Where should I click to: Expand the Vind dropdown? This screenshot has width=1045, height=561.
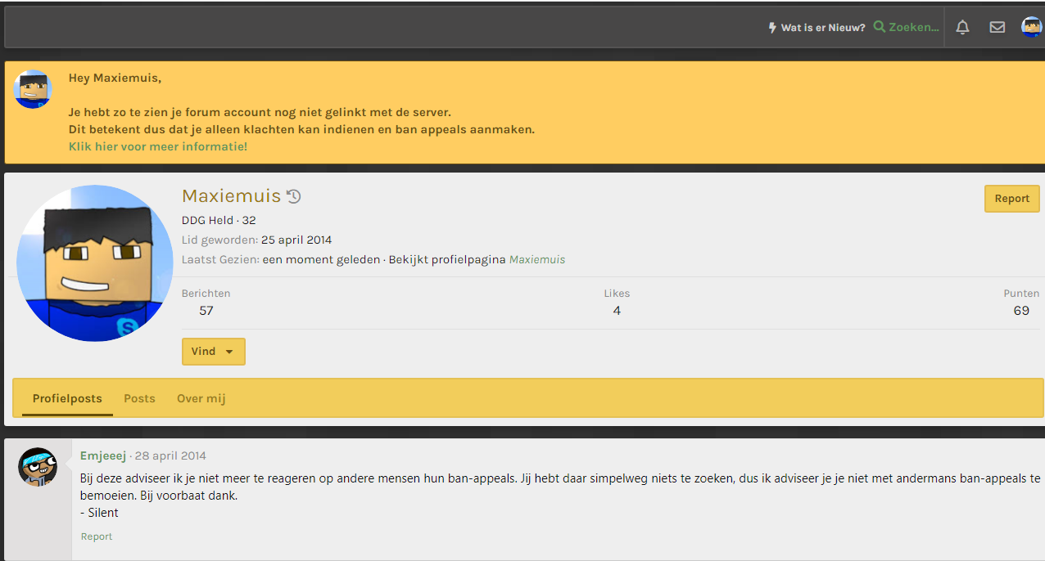(213, 352)
